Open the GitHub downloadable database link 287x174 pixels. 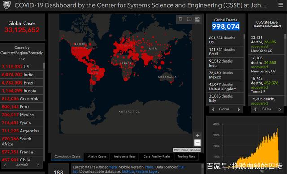coord(128,171)
